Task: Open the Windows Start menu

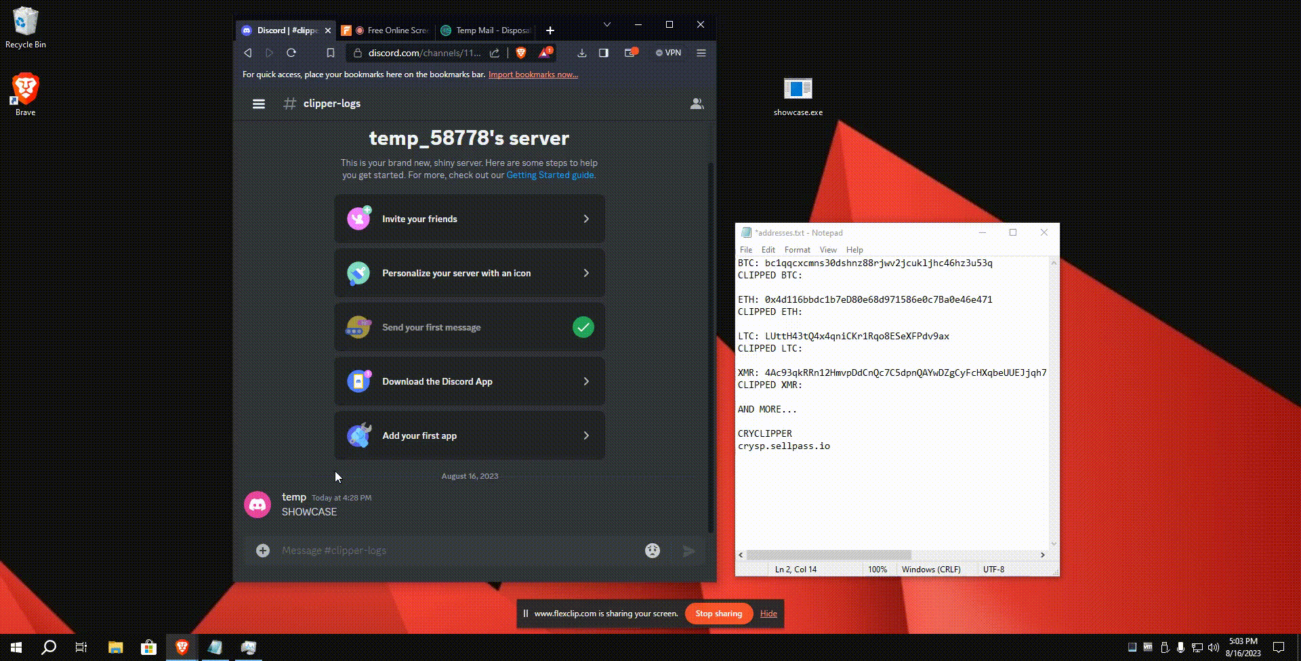Action: click(16, 647)
